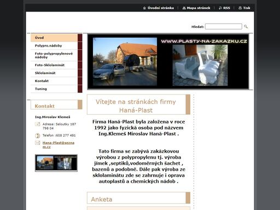Image resolution: width=280 pixels, height=210 pixels.
Task: Open the Mapa stránek link
Action: point(199,8)
